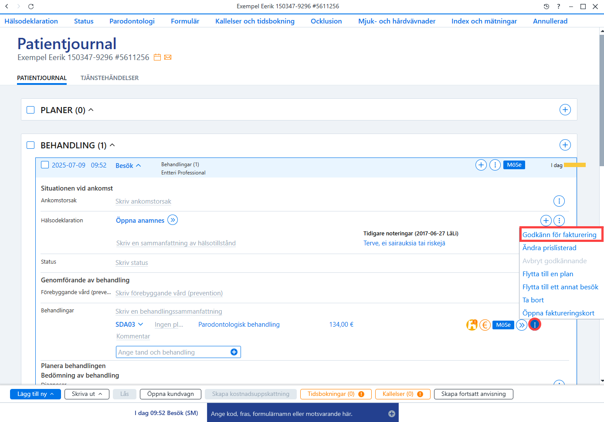Choose Flytta till en plan

(x=548, y=274)
